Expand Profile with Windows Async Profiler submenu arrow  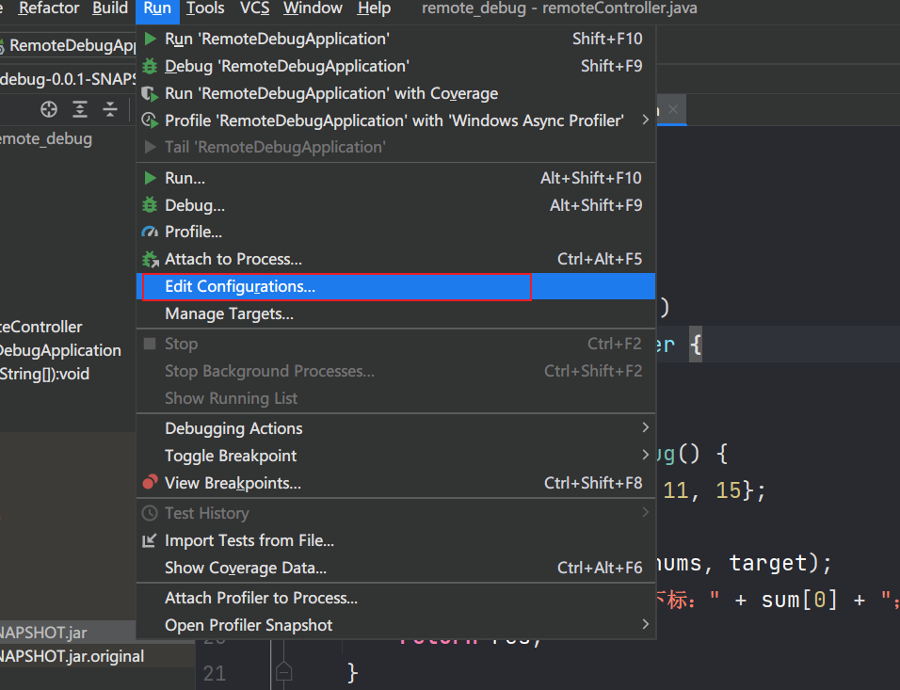pyautogui.click(x=645, y=120)
